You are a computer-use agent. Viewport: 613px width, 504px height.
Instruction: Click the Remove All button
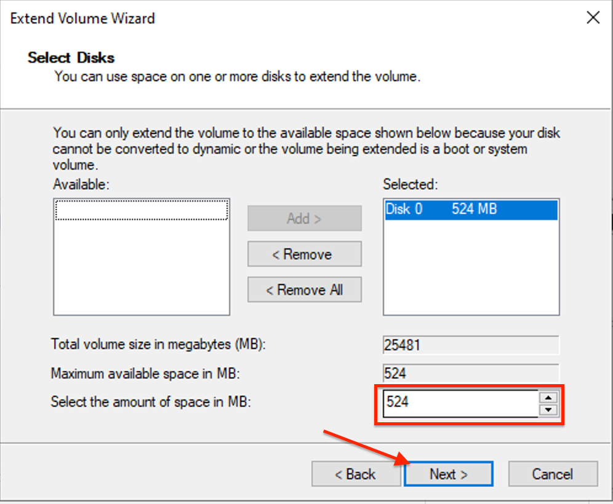pyautogui.click(x=304, y=289)
